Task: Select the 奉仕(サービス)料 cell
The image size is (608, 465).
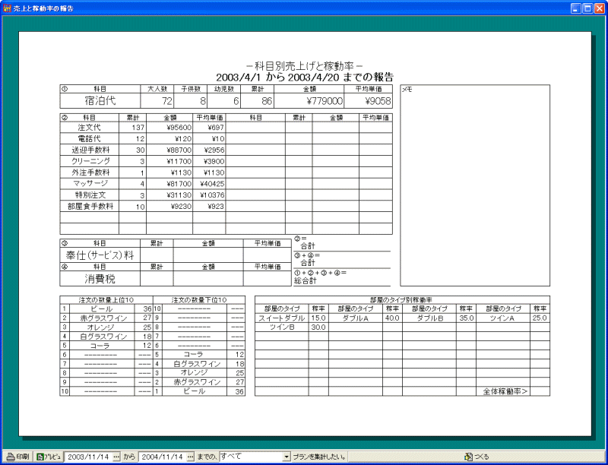Action: pyautogui.click(x=100, y=256)
